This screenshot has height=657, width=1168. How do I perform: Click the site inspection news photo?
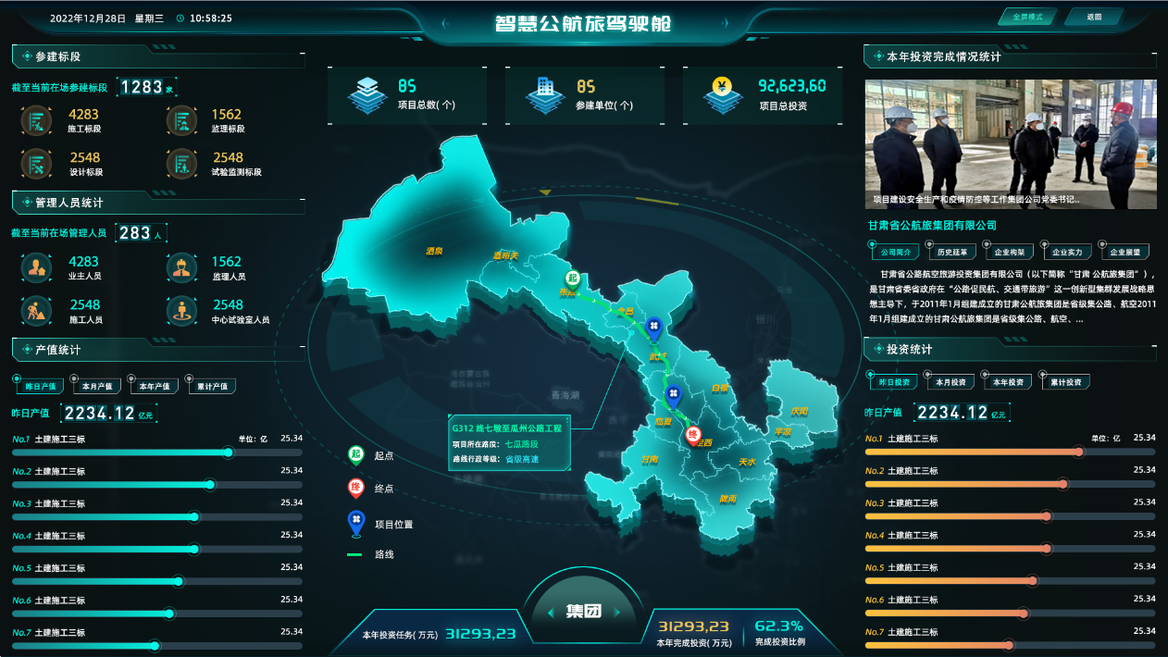coord(1010,143)
